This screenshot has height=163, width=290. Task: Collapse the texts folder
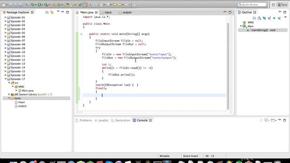click(9, 98)
